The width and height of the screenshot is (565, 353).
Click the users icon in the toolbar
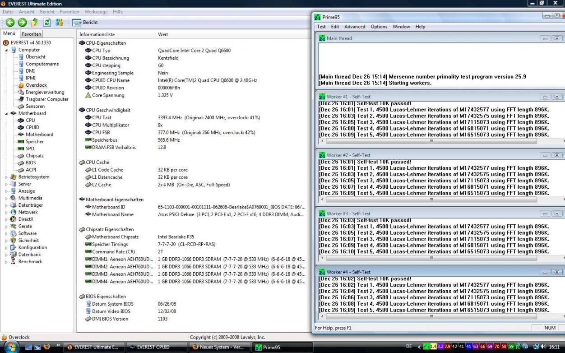point(59,22)
